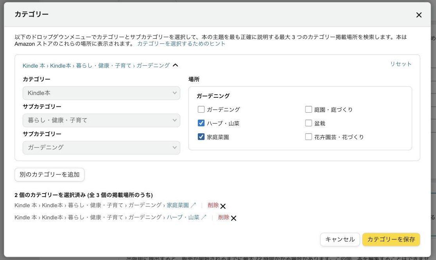436x260 pixels.
Task: Check the ガーデニング checkbox
Action: pos(201,109)
